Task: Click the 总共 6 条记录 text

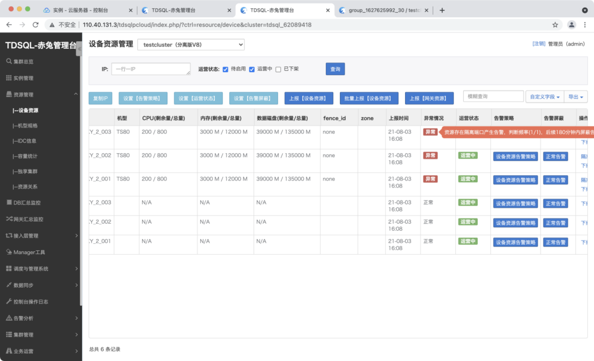Action: [105, 349]
